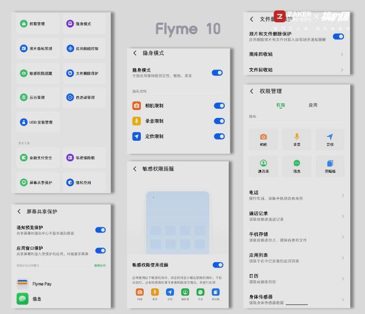
Task: Switch to the 应用 tab
Action: (x=313, y=105)
